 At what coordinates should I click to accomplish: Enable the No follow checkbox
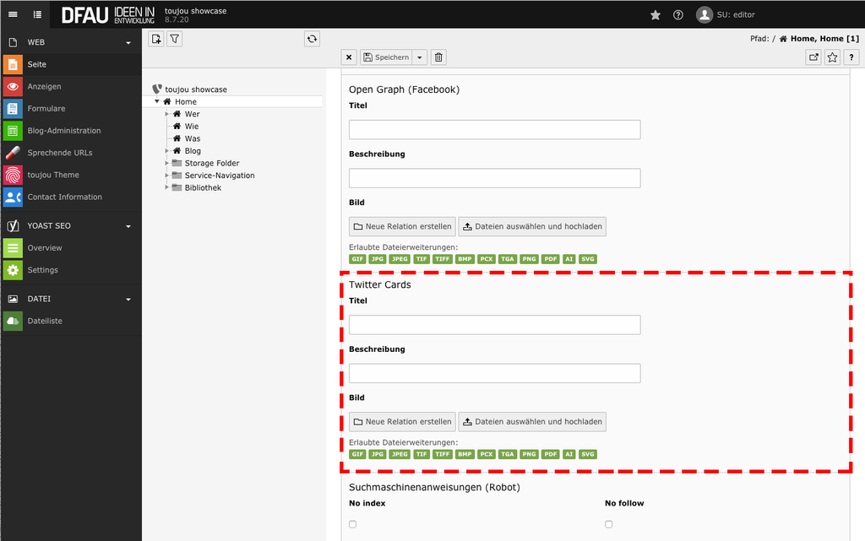pos(609,524)
